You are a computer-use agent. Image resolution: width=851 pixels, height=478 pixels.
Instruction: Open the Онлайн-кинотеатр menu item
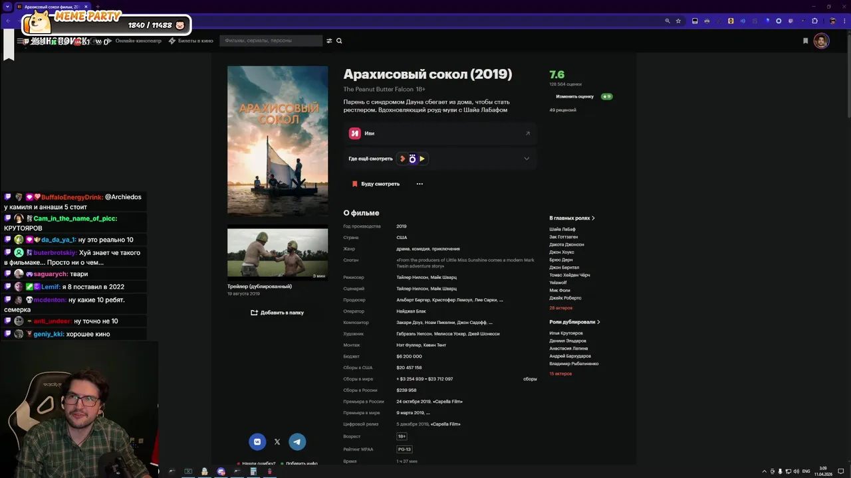tap(134, 40)
